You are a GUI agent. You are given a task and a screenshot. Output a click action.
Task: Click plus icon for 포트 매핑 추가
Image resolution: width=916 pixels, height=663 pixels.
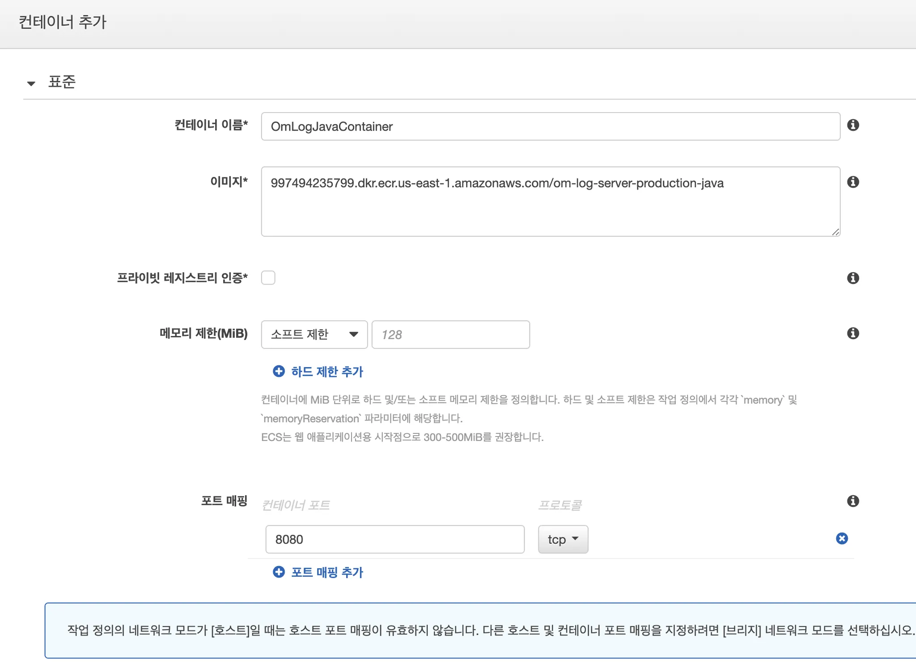click(279, 572)
